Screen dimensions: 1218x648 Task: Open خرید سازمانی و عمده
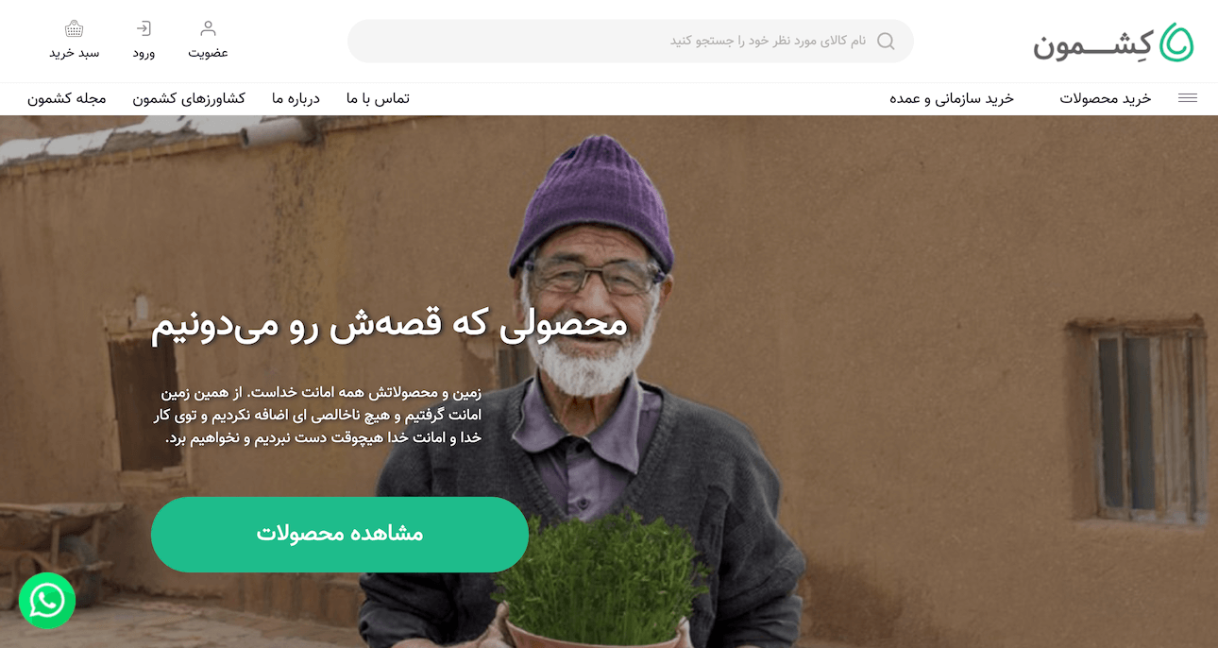click(x=952, y=98)
